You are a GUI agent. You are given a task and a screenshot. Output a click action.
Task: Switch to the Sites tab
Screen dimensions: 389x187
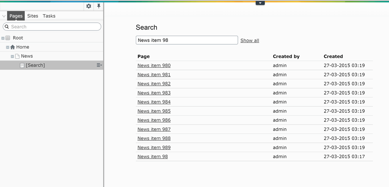point(33,16)
